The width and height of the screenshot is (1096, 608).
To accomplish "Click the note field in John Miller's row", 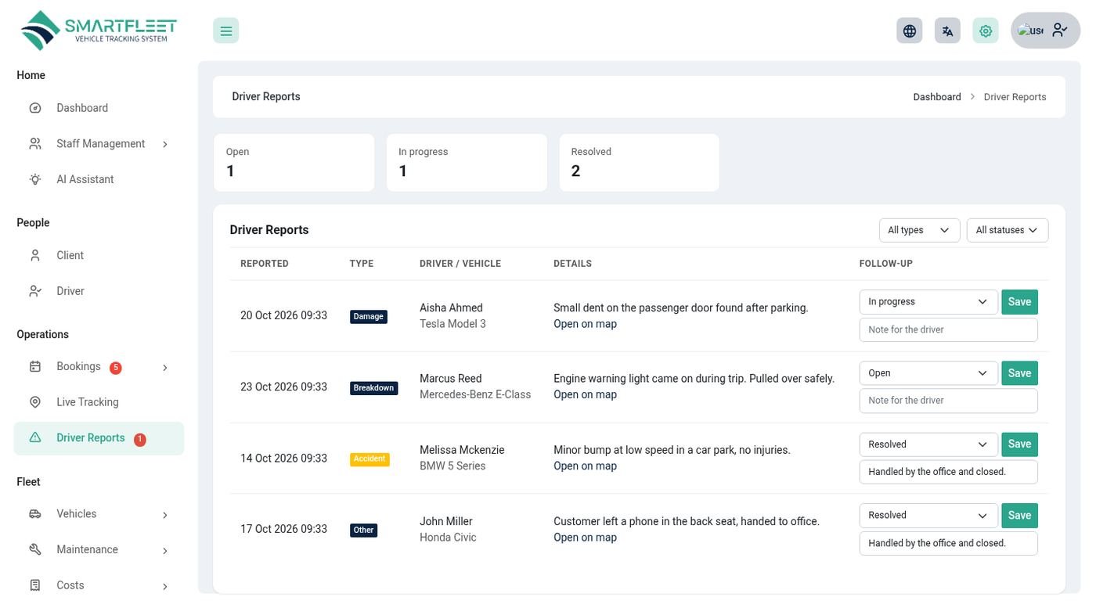I will click(948, 543).
